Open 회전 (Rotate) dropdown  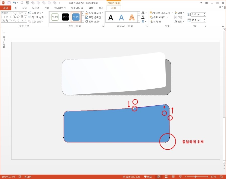179,22
